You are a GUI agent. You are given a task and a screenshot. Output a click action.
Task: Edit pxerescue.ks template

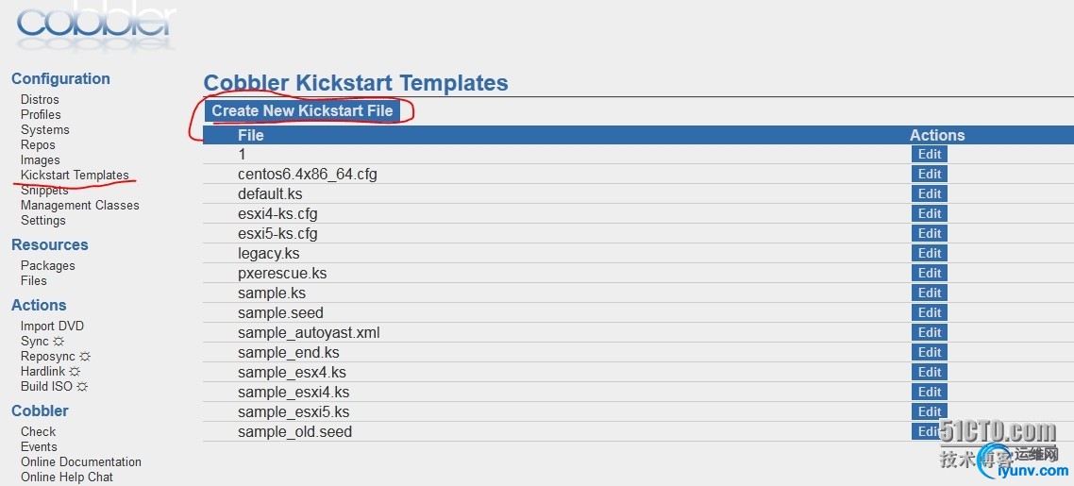click(x=929, y=273)
